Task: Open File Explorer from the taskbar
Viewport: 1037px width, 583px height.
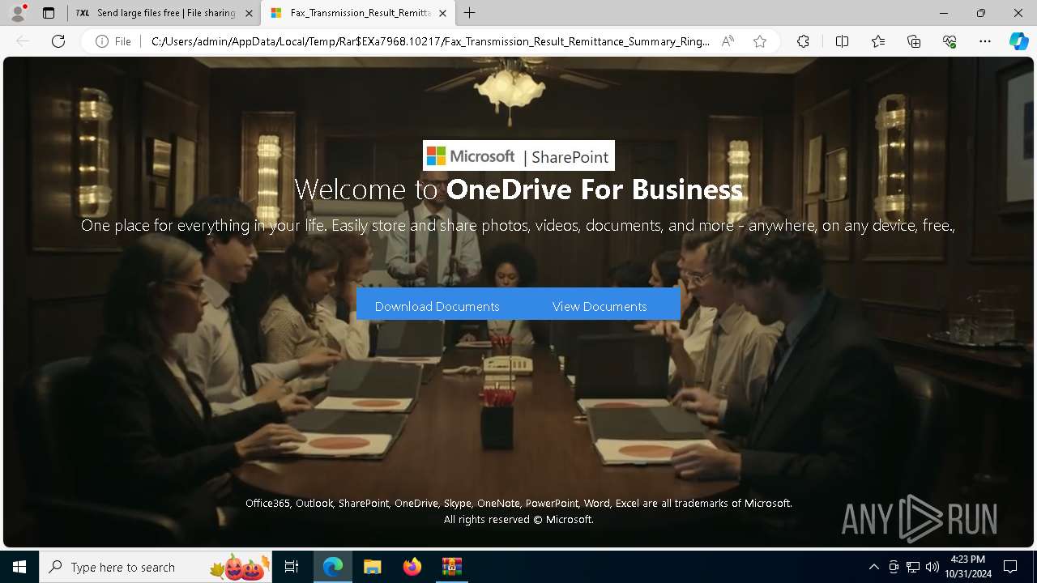Action: click(x=372, y=567)
